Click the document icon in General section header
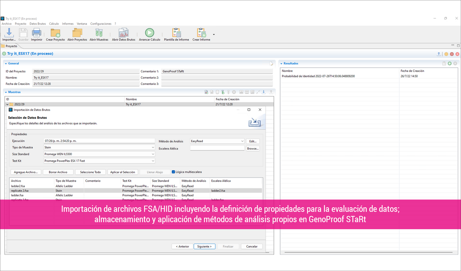Viewport: 461px width, 271px height. [x=272, y=63]
